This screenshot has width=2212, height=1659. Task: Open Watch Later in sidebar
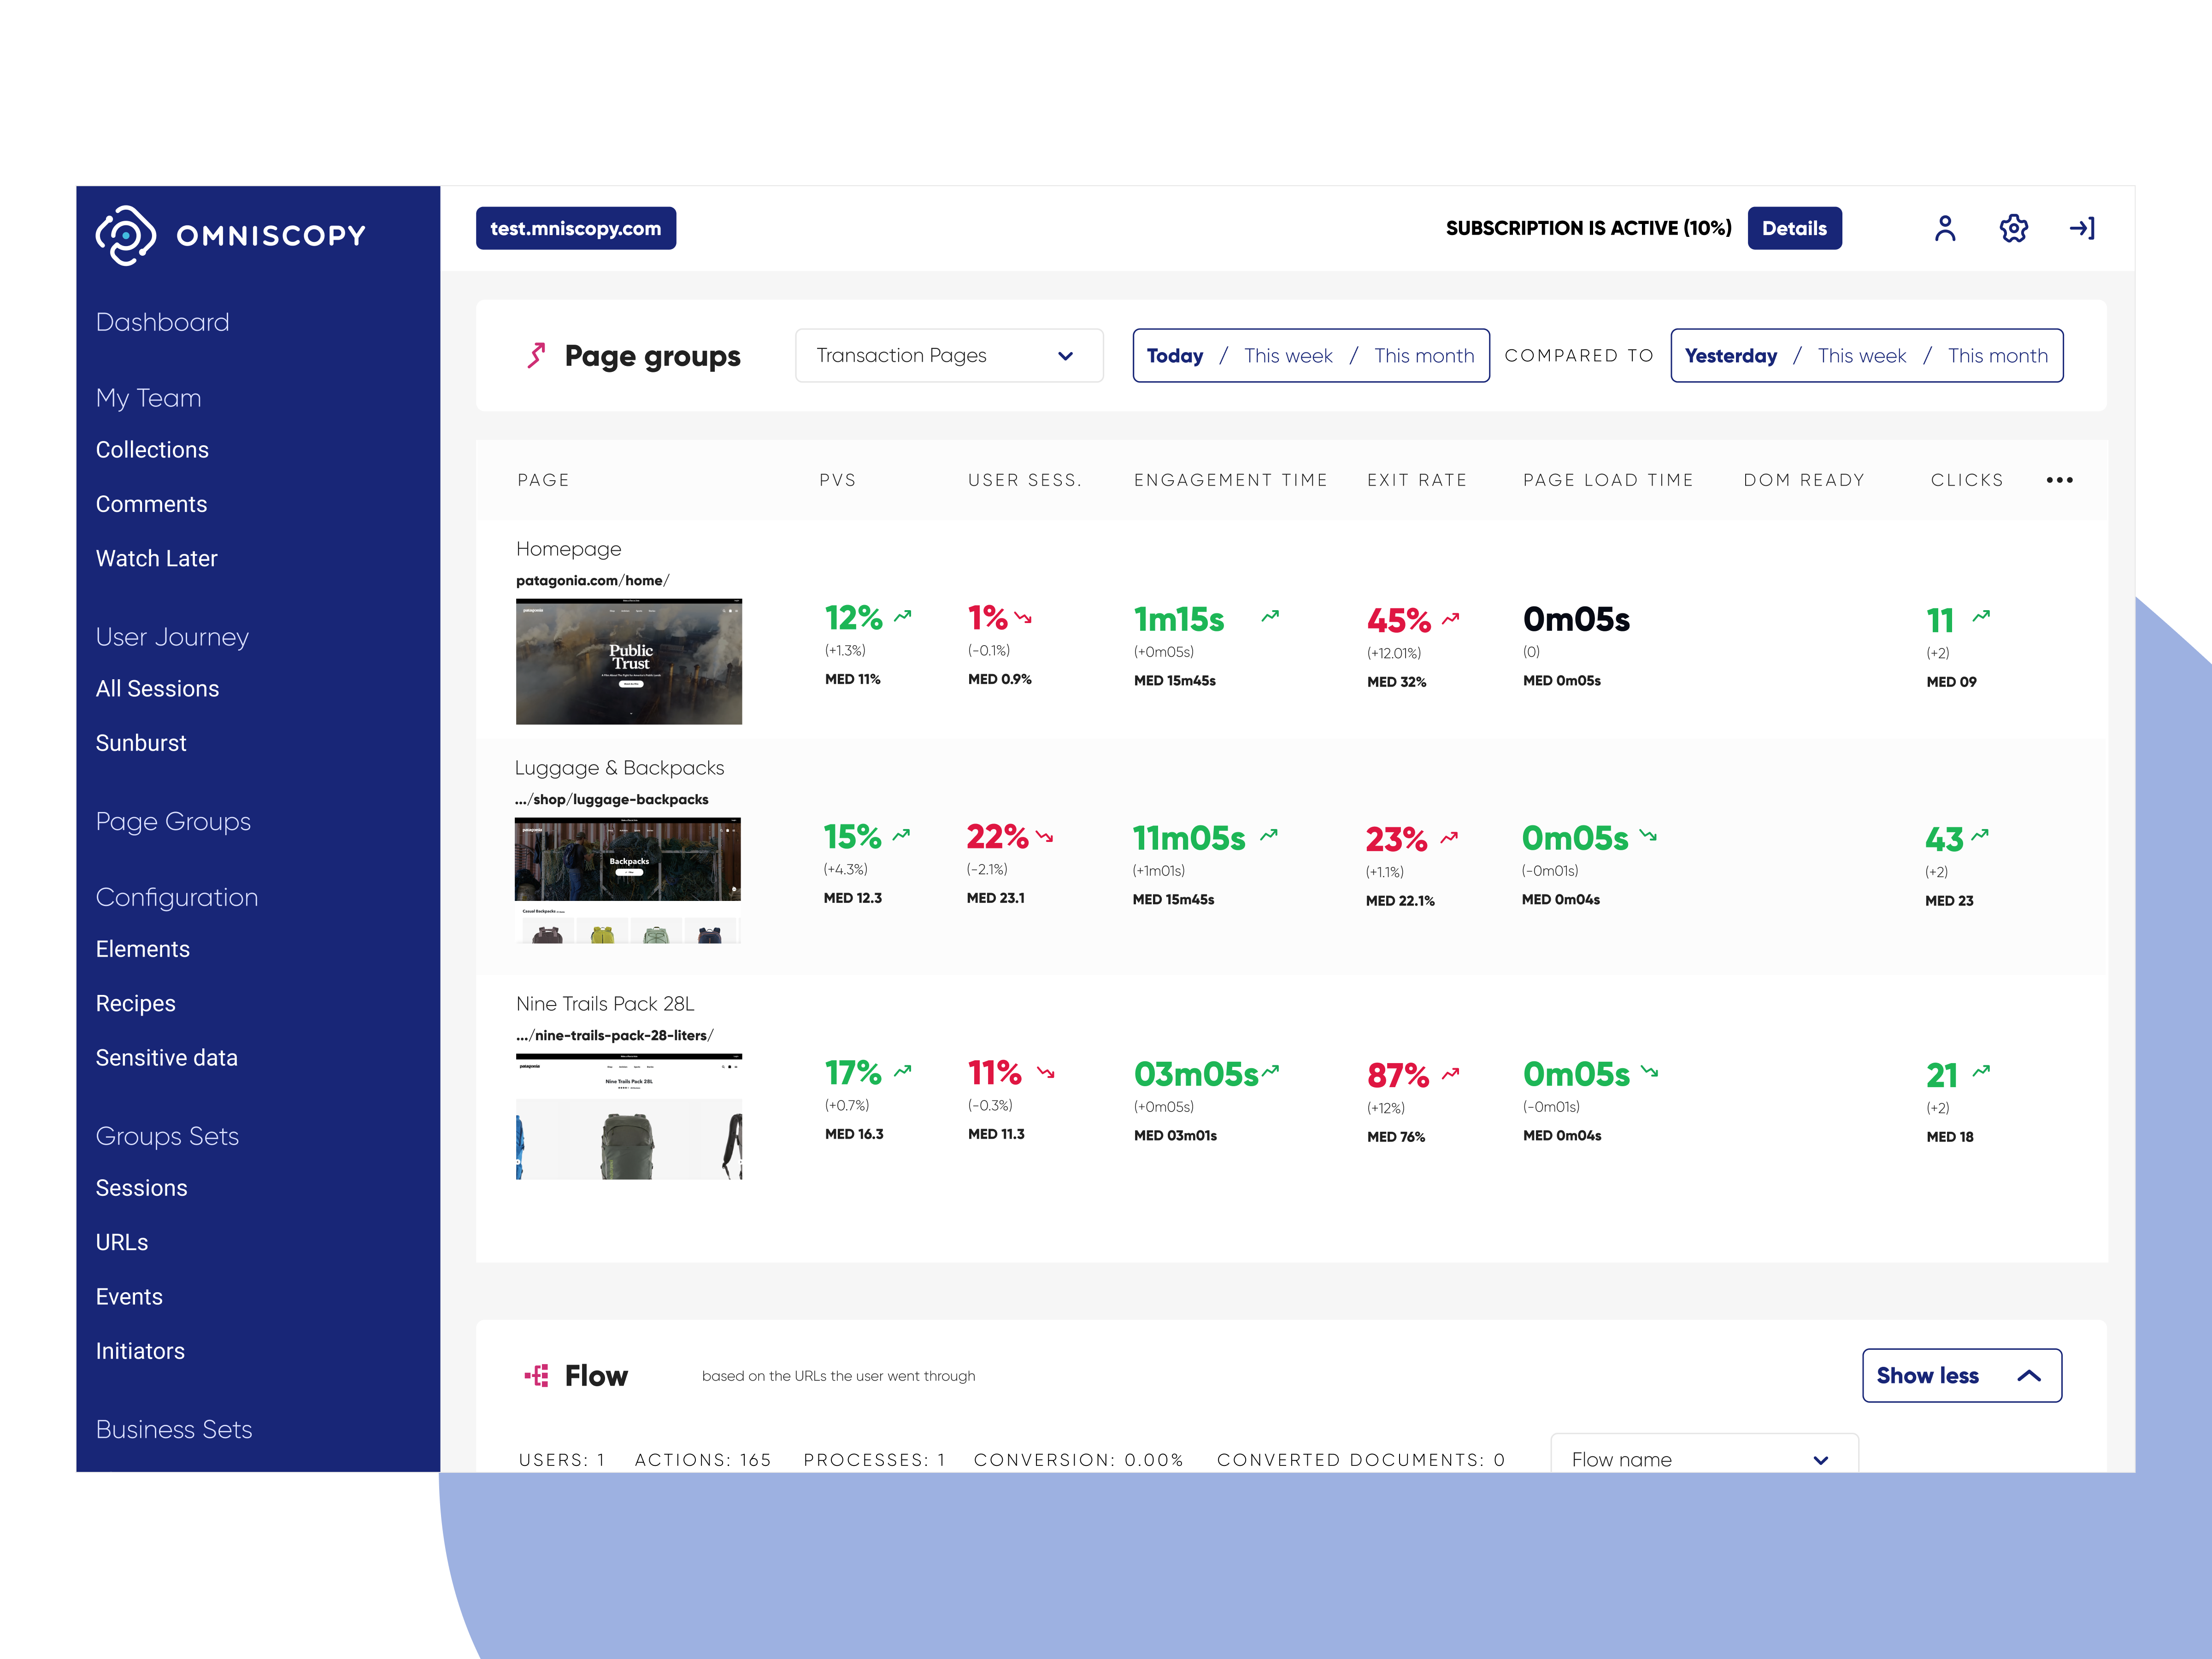click(156, 558)
